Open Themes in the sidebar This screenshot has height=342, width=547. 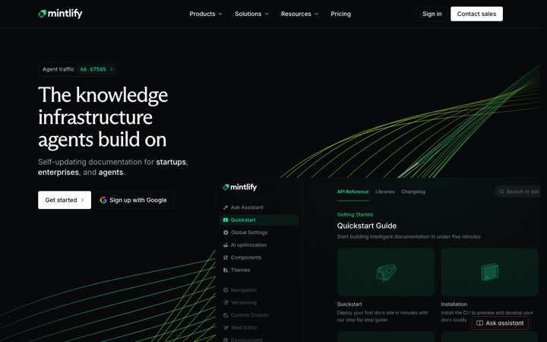coord(259,270)
